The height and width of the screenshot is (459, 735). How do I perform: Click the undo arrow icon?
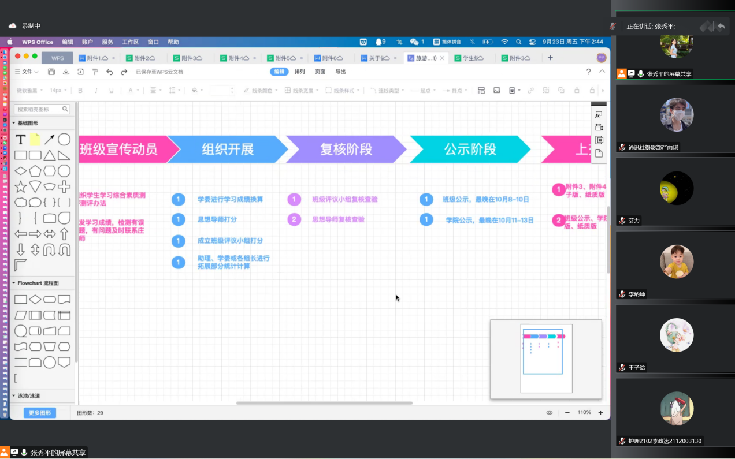[x=110, y=72]
